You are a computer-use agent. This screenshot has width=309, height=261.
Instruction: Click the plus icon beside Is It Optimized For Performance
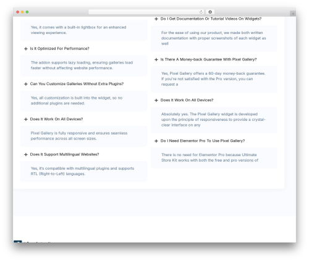pyautogui.click(x=26, y=49)
